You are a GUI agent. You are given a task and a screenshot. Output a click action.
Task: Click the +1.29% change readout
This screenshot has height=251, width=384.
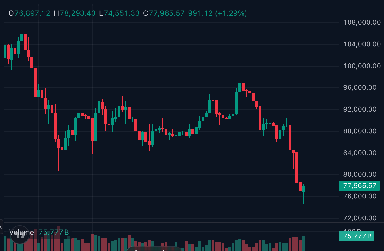pyautogui.click(x=231, y=13)
